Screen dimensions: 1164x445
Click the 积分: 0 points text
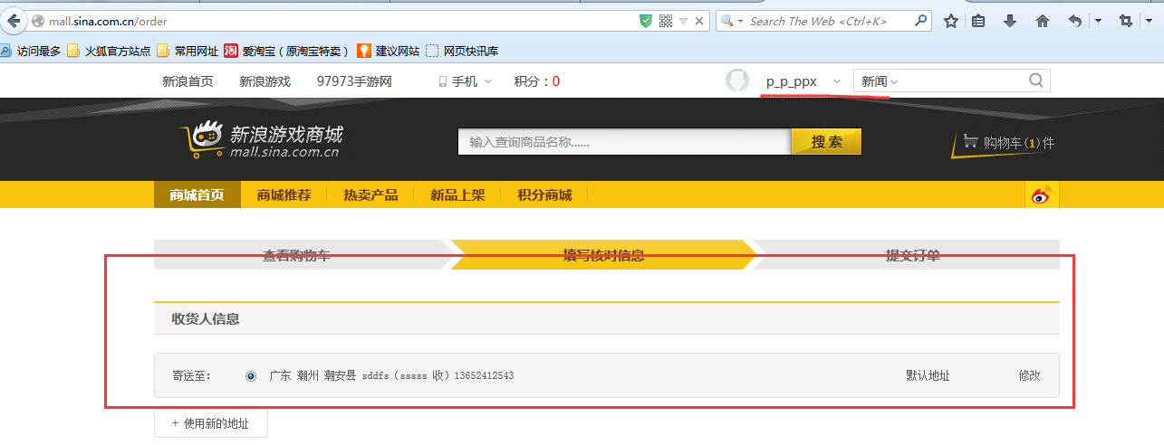(536, 81)
